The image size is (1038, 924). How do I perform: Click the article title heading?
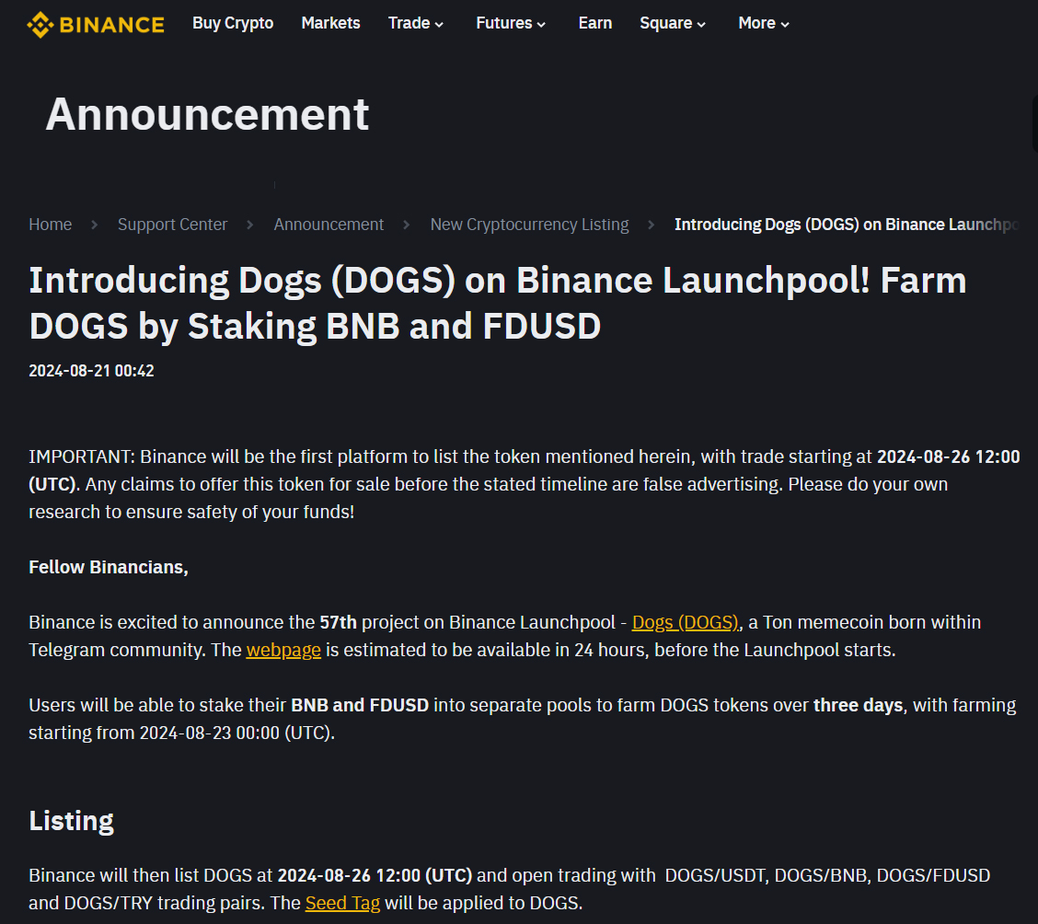497,303
